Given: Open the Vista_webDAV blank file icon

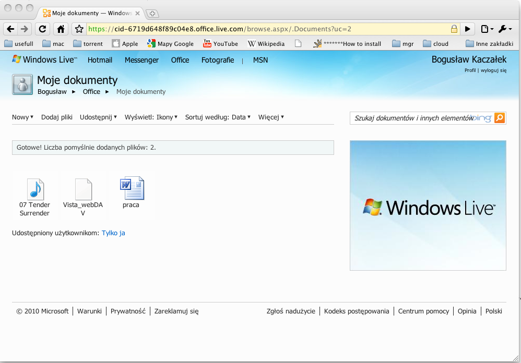Looking at the screenshot, I should (x=83, y=189).
